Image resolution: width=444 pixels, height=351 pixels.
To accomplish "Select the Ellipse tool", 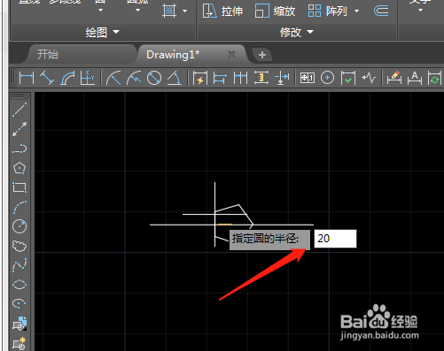I will 19,285.
